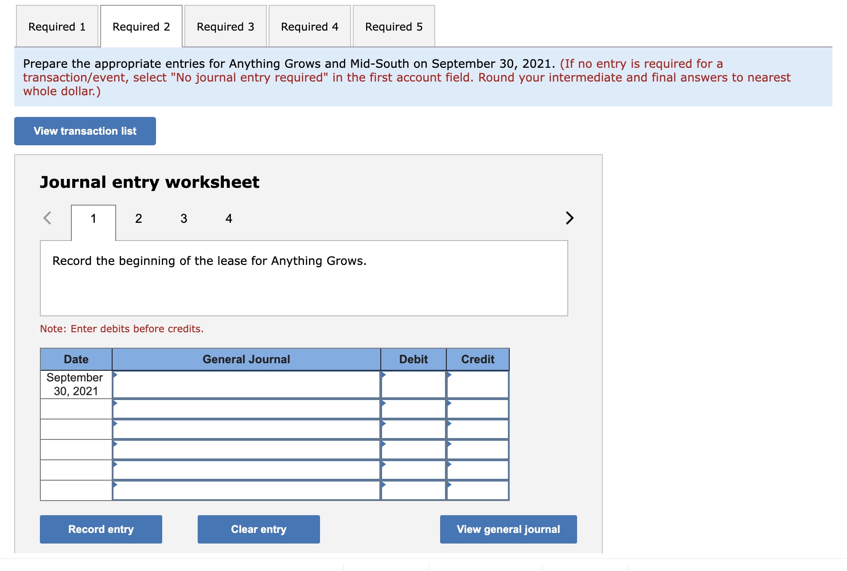Image resolution: width=847 pixels, height=571 pixels.
Task: Click Credit field in third journal row
Action: tap(478, 429)
